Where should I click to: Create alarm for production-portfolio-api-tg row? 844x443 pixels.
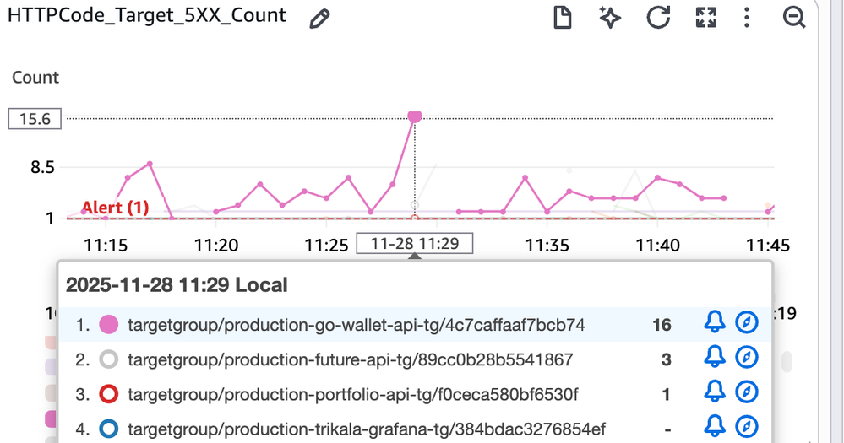(x=715, y=392)
